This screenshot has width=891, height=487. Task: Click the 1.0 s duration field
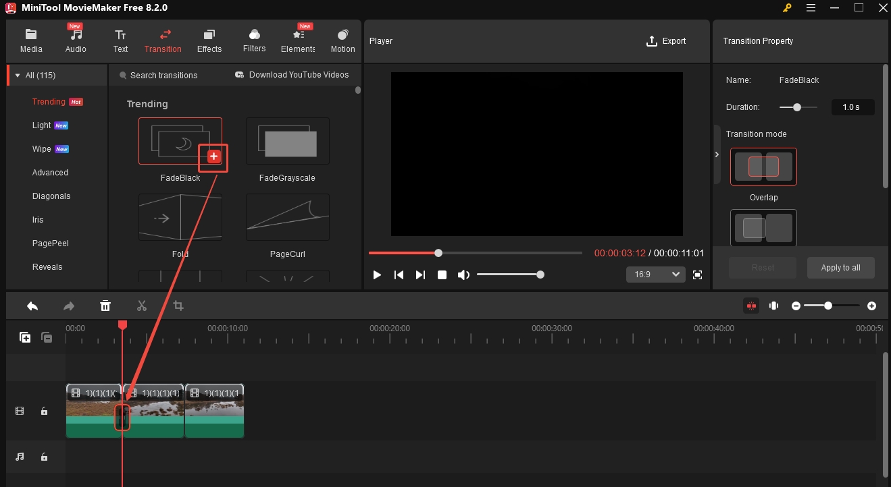(852, 107)
